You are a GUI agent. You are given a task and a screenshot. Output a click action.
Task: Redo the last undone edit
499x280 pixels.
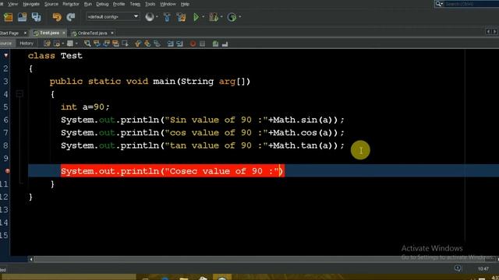pos(71,17)
